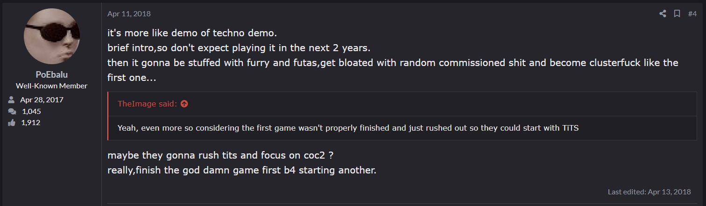Open PoEbalu's avatar image
The width and height of the screenshot is (706, 206).
click(x=51, y=36)
